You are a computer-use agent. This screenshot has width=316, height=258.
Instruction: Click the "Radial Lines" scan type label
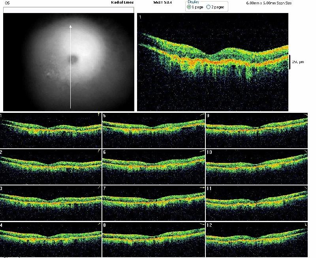pos(122,2)
